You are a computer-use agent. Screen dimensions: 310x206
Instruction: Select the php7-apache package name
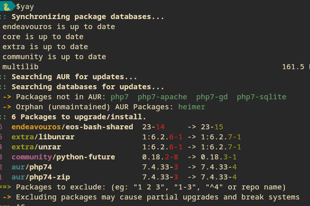click(162, 97)
